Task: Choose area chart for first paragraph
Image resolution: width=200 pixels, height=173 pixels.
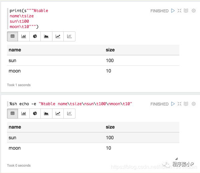Action: [46, 36]
